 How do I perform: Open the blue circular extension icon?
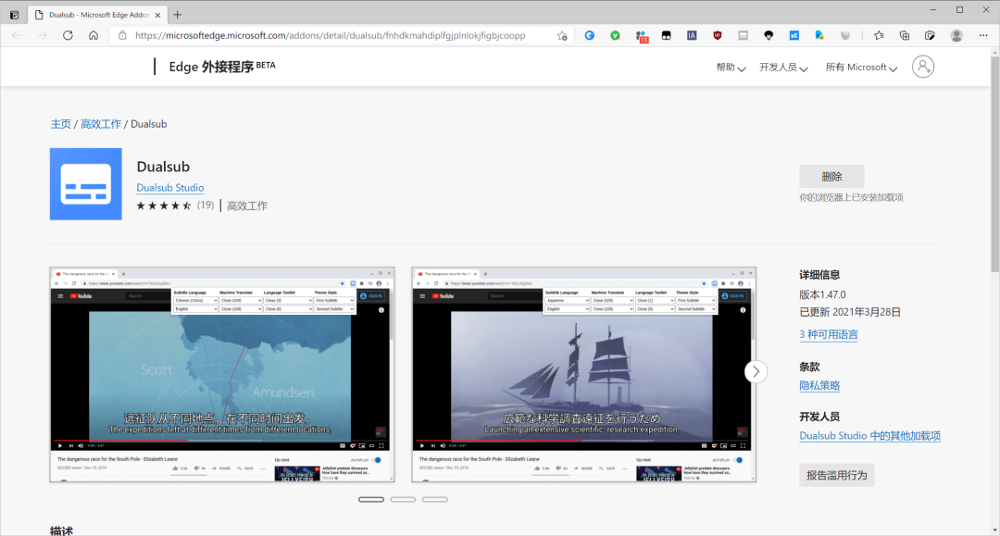point(589,36)
